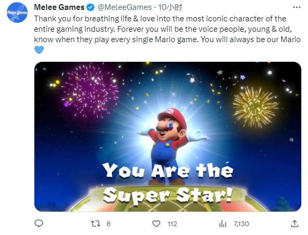Image resolution: width=308 pixels, height=235 pixels.
Task: Open the Mario fireworks image
Action: (x=168, y=137)
